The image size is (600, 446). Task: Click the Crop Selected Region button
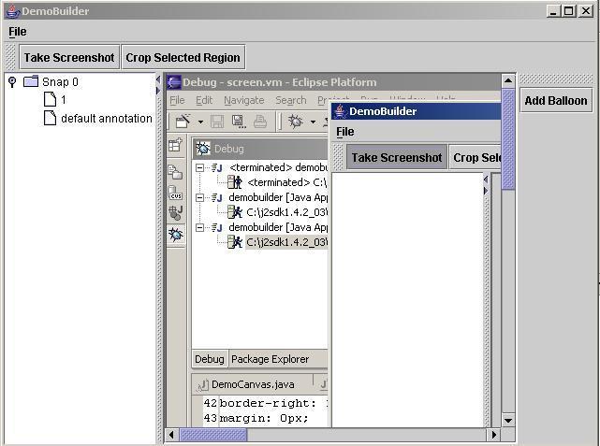[183, 58]
